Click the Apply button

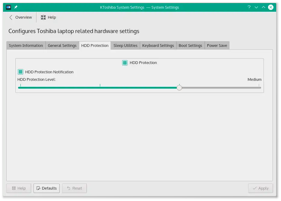coord(261,188)
